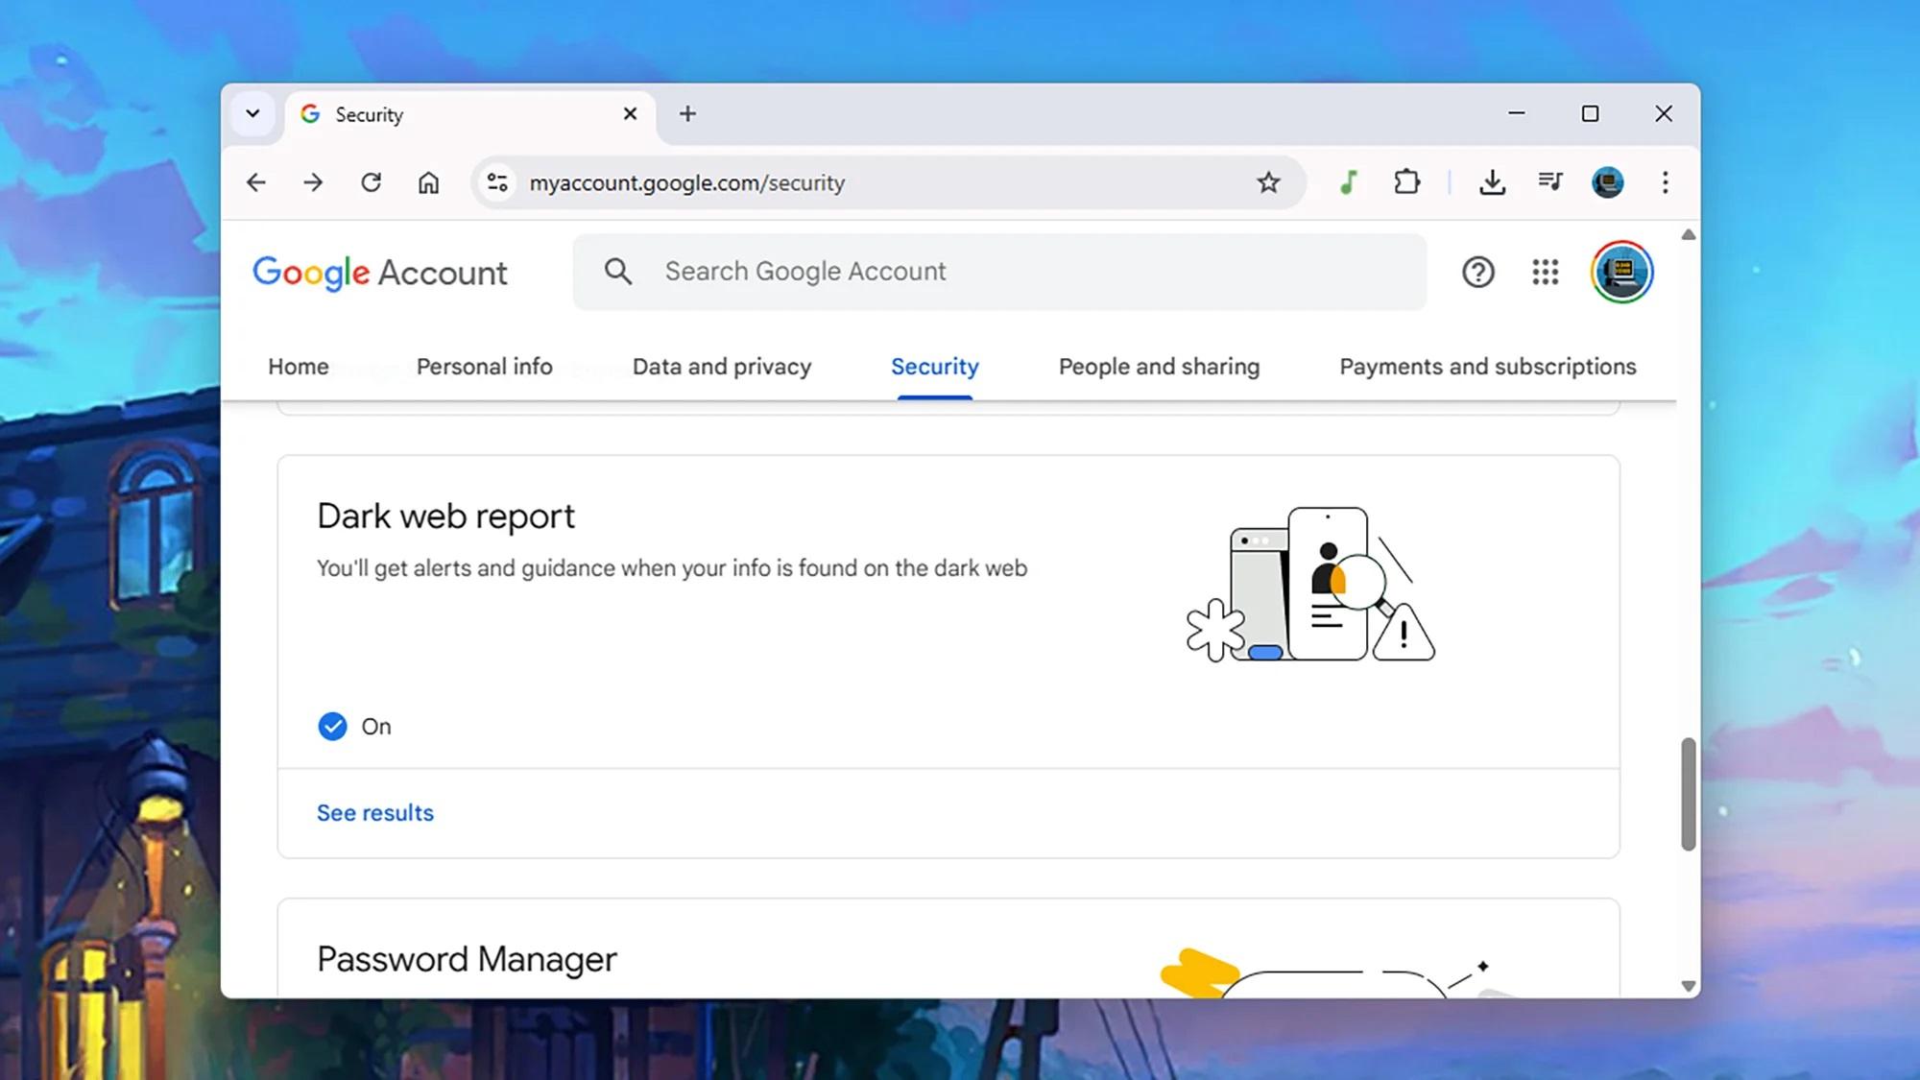The height and width of the screenshot is (1080, 1920).
Task: Select the On checkmark for Dark web report
Action: 332,726
